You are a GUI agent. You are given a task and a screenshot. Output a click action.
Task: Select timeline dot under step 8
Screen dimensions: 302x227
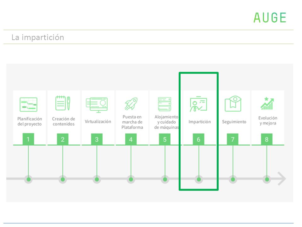(x=267, y=179)
